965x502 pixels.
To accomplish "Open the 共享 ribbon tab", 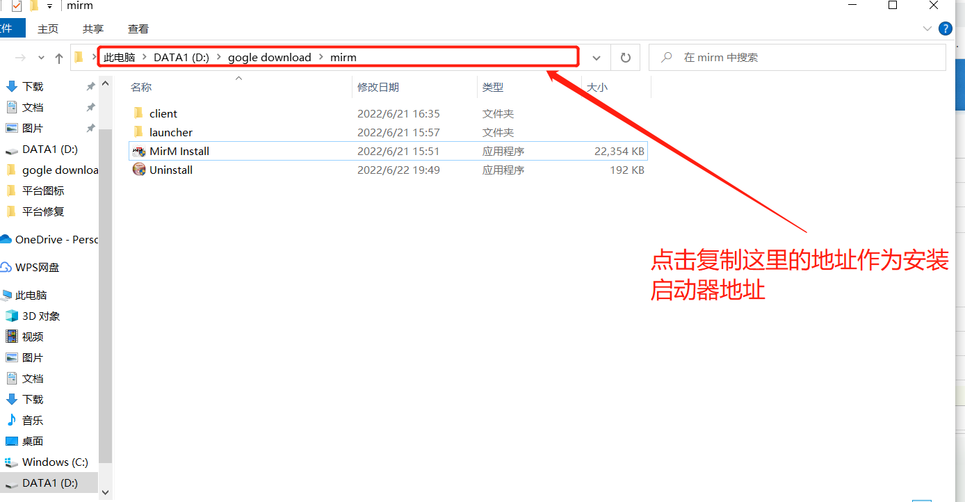I will (x=93, y=29).
